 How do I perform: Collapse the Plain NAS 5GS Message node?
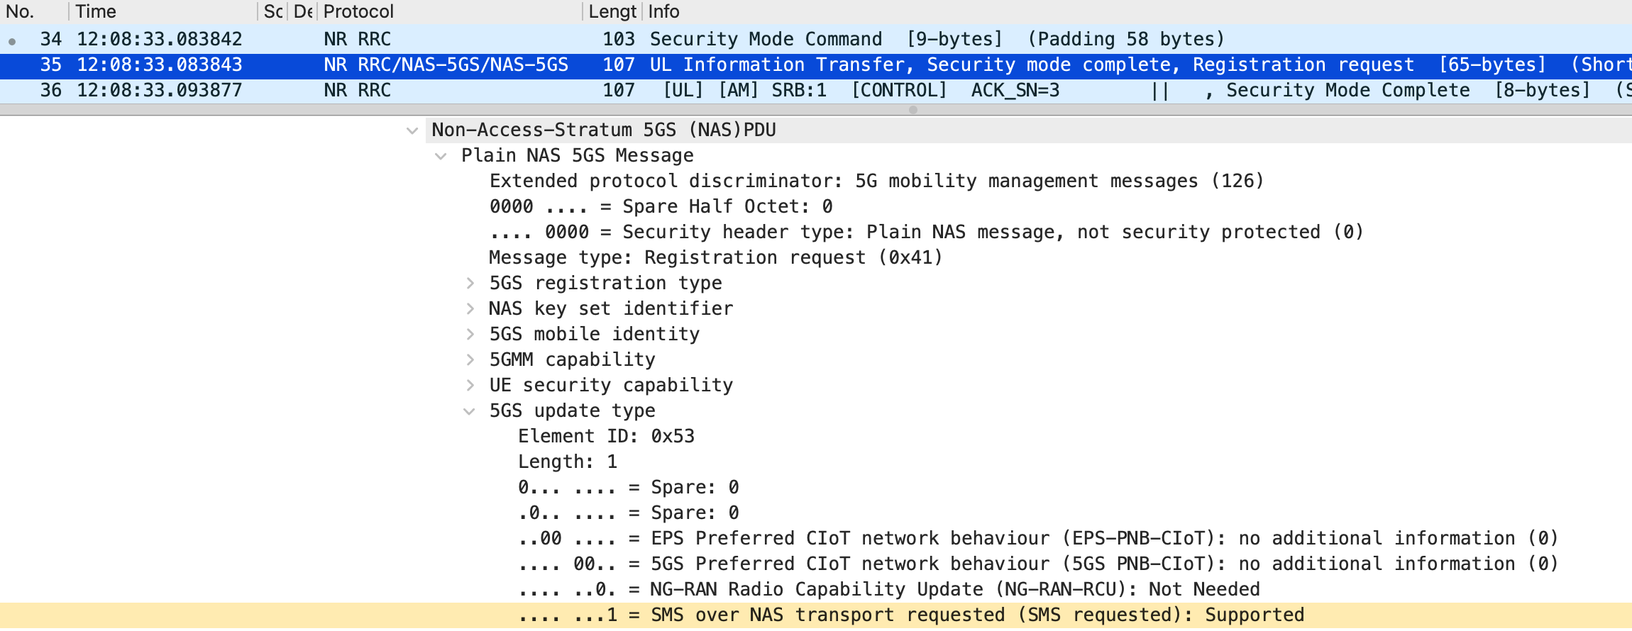coord(441,156)
